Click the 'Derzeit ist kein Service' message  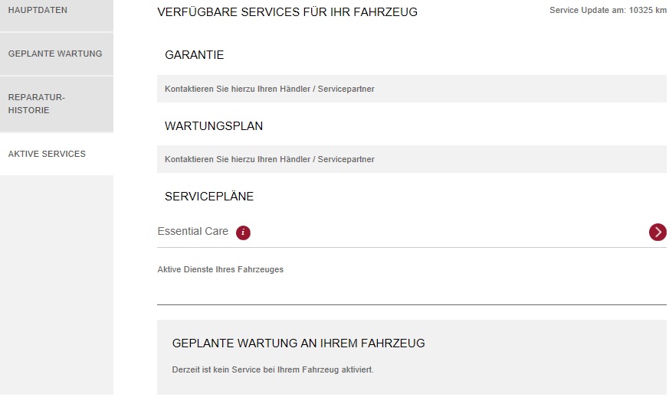click(273, 369)
